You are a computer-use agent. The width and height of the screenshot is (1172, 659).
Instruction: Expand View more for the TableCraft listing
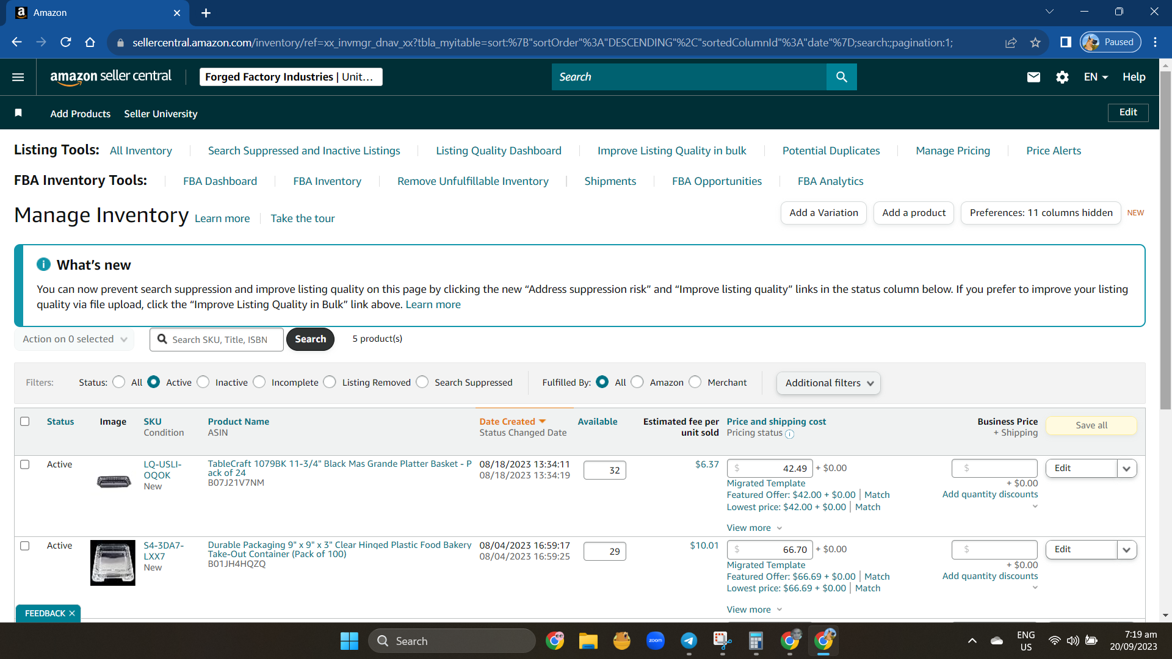(x=754, y=528)
